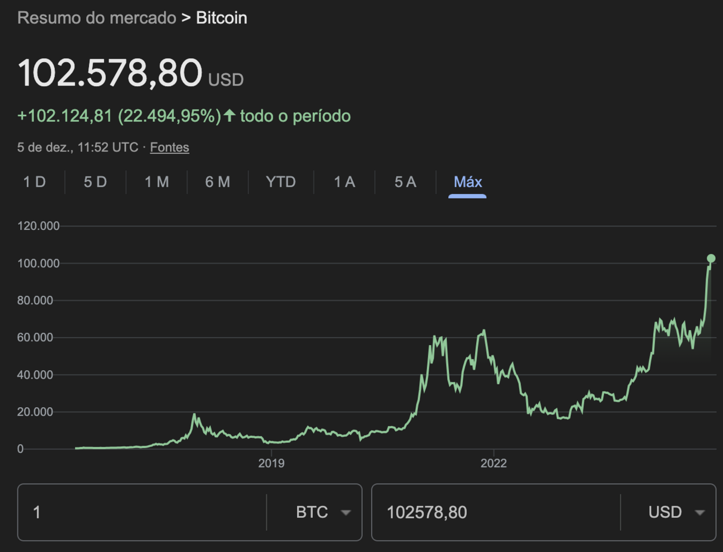This screenshot has height=552, width=723.
Task: Click the Resumo do mercado breadcrumb link
Action: pos(95,17)
